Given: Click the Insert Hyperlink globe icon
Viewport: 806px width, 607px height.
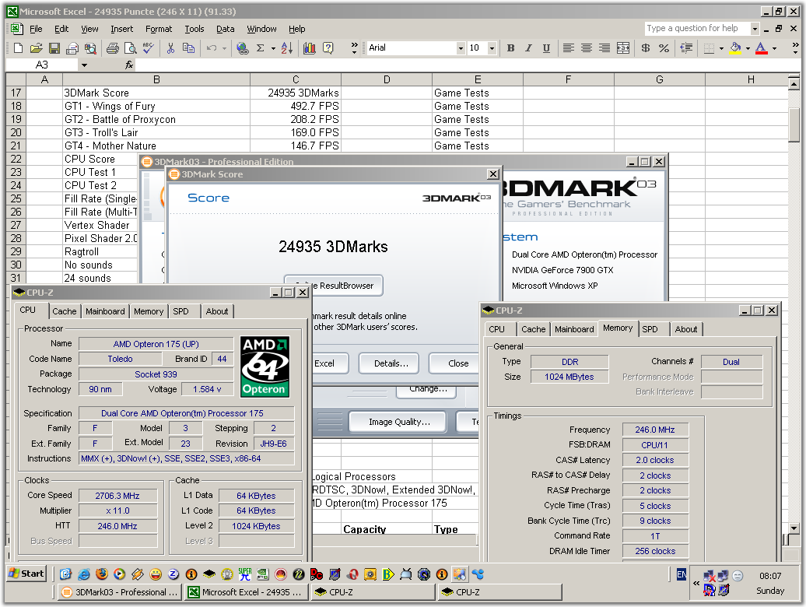Looking at the screenshot, I should click(243, 48).
